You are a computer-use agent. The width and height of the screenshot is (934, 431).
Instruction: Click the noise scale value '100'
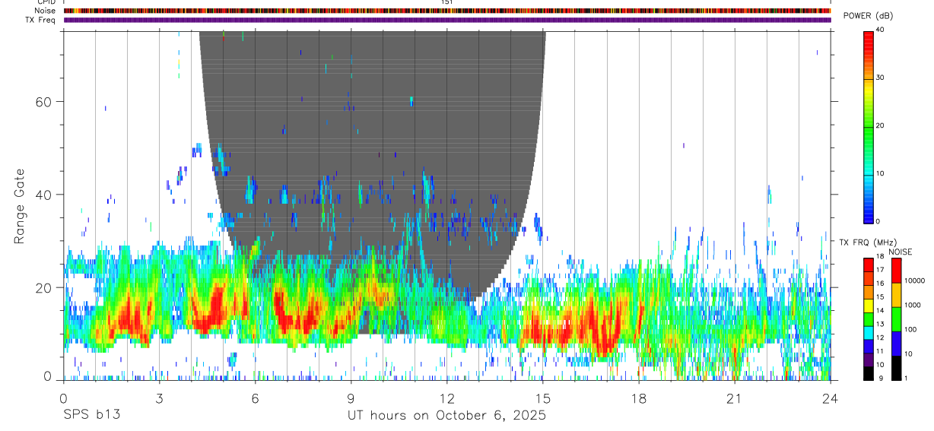point(910,329)
